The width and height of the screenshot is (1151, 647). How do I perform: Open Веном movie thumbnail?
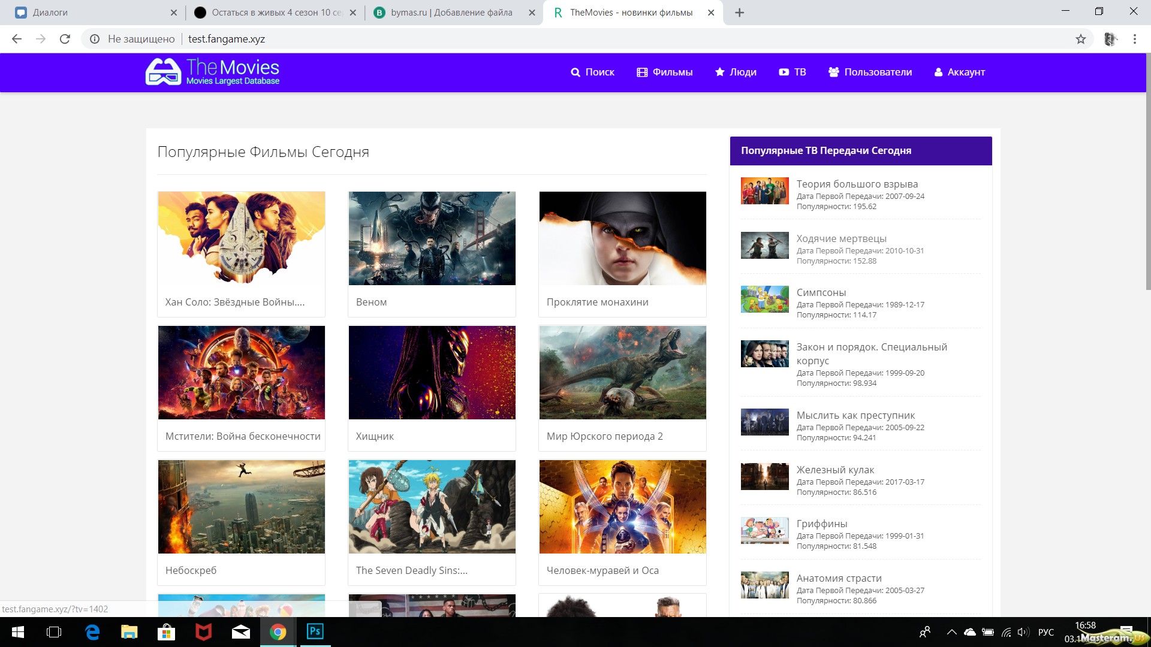(432, 238)
